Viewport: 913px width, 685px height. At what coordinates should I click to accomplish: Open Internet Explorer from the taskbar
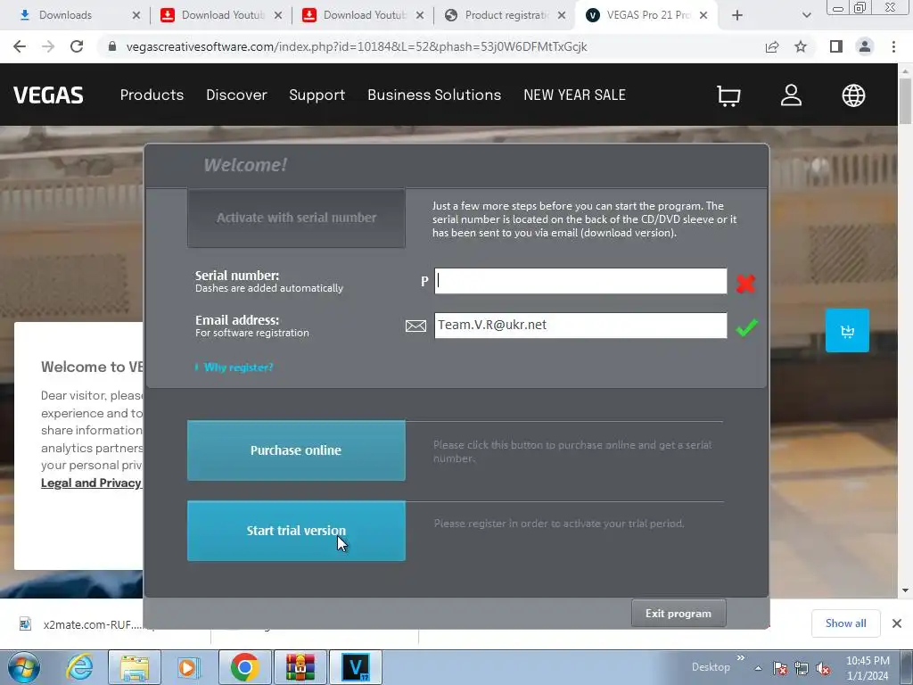[x=79, y=667]
